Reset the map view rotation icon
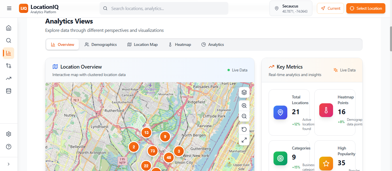The image size is (392, 171). [x=244, y=129]
